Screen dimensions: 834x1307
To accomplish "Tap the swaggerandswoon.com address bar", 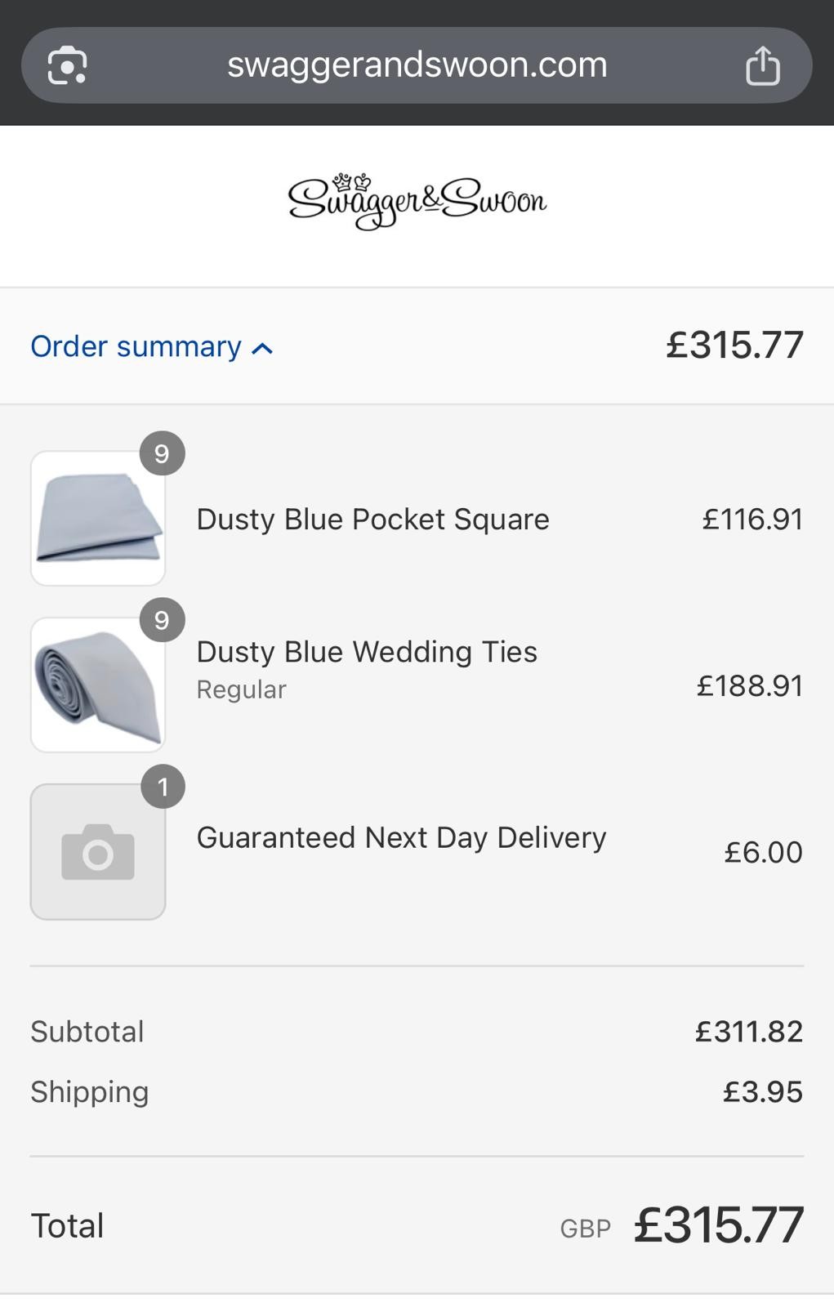I will 417,65.
